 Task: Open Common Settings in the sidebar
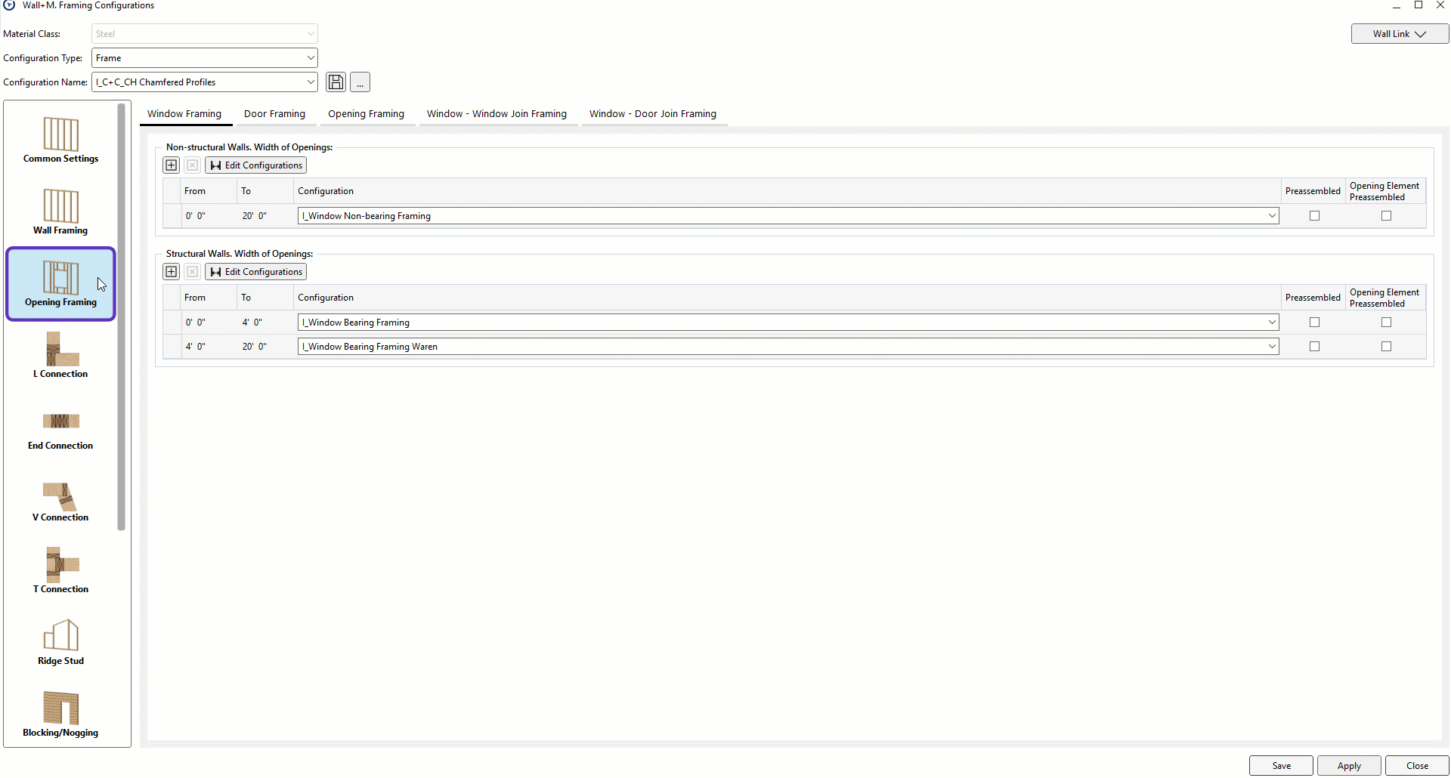pos(60,140)
